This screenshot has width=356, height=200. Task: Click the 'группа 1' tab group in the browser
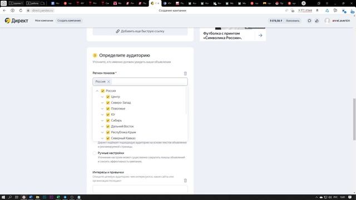pyautogui.click(x=16, y=3)
